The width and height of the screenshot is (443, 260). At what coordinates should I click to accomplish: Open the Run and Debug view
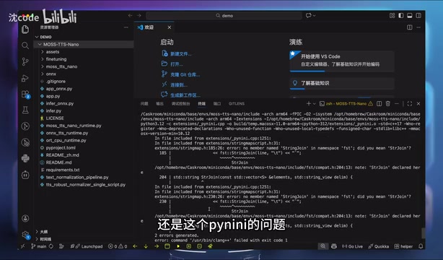[x=25, y=78]
